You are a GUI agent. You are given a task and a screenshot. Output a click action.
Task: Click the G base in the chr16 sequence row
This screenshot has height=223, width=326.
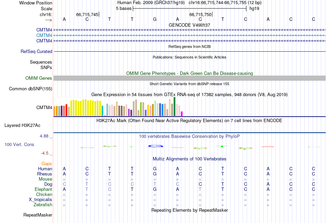(155, 19)
